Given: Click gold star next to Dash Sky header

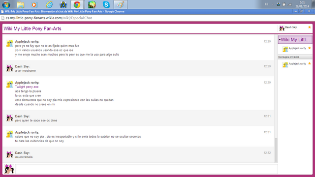Looking at the screenshot, I should pyautogui.click(x=310, y=27).
